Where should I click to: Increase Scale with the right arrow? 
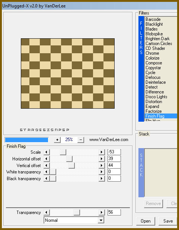pyautogui.click(x=102, y=152)
